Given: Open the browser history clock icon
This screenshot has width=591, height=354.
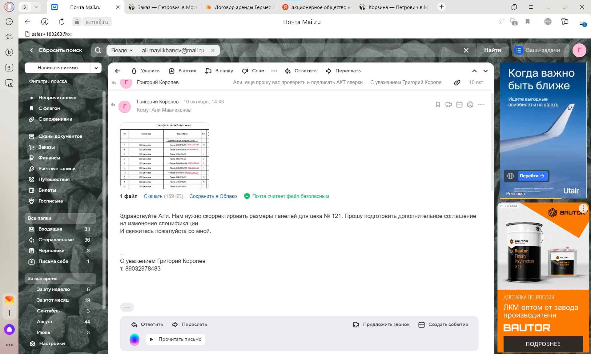Looking at the screenshot, I should point(9,22).
